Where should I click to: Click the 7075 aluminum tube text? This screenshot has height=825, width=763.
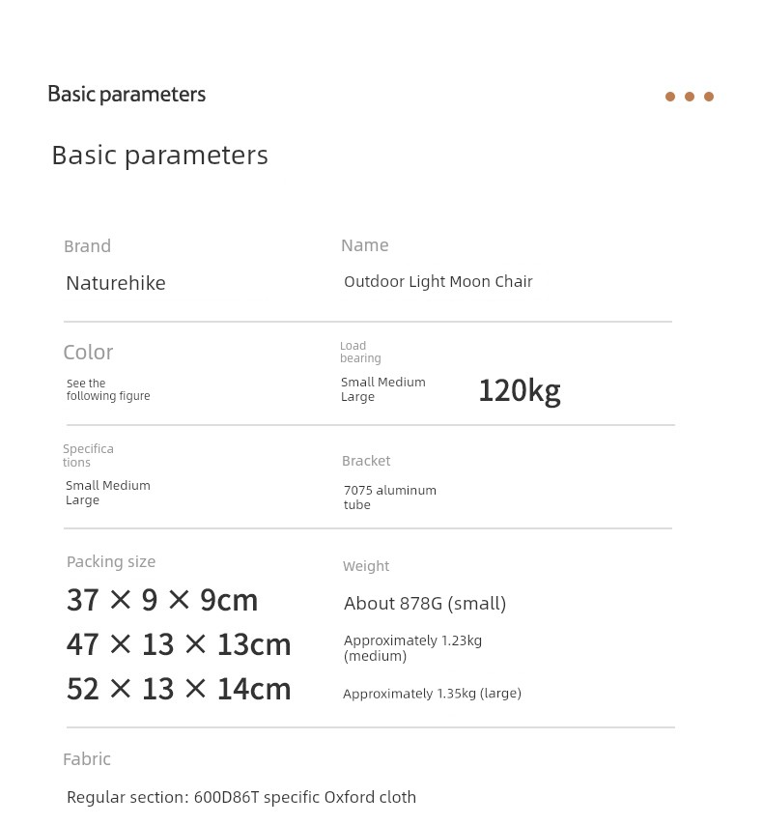390,498
